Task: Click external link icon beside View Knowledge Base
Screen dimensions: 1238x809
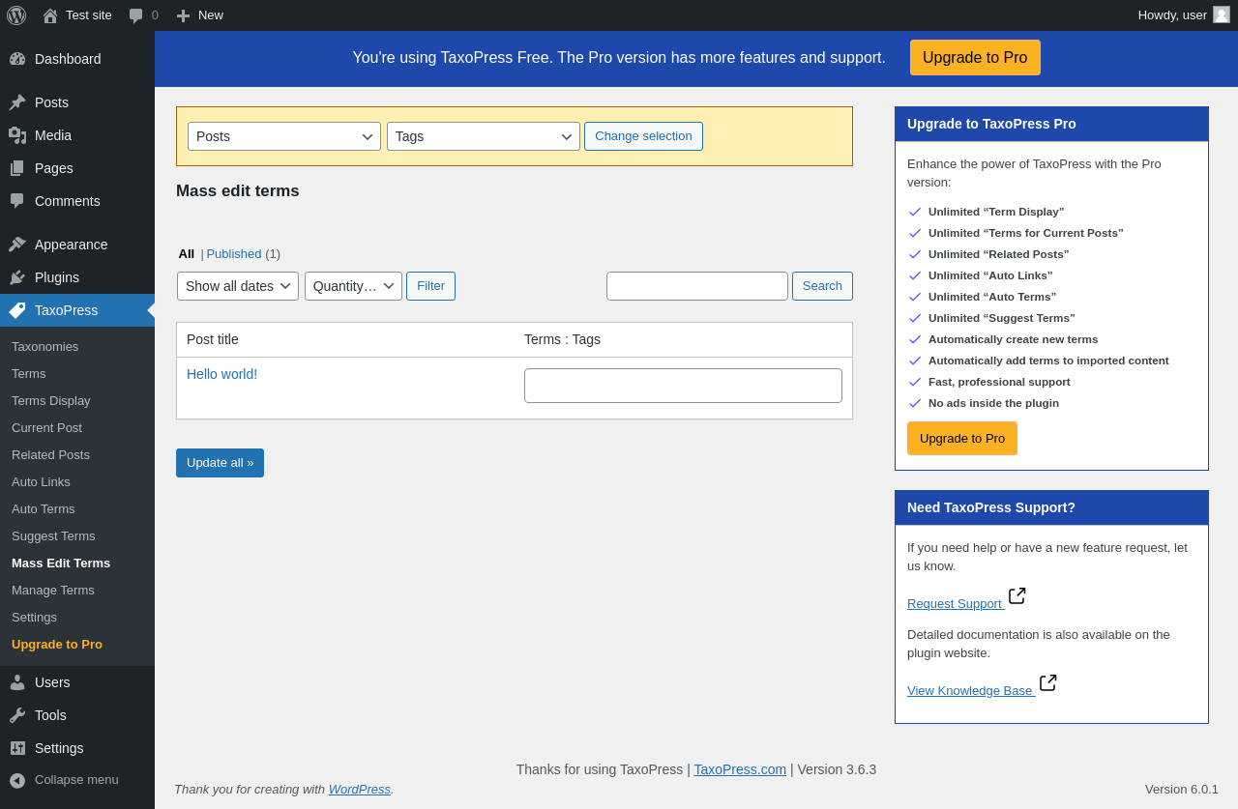Action: (x=1048, y=682)
